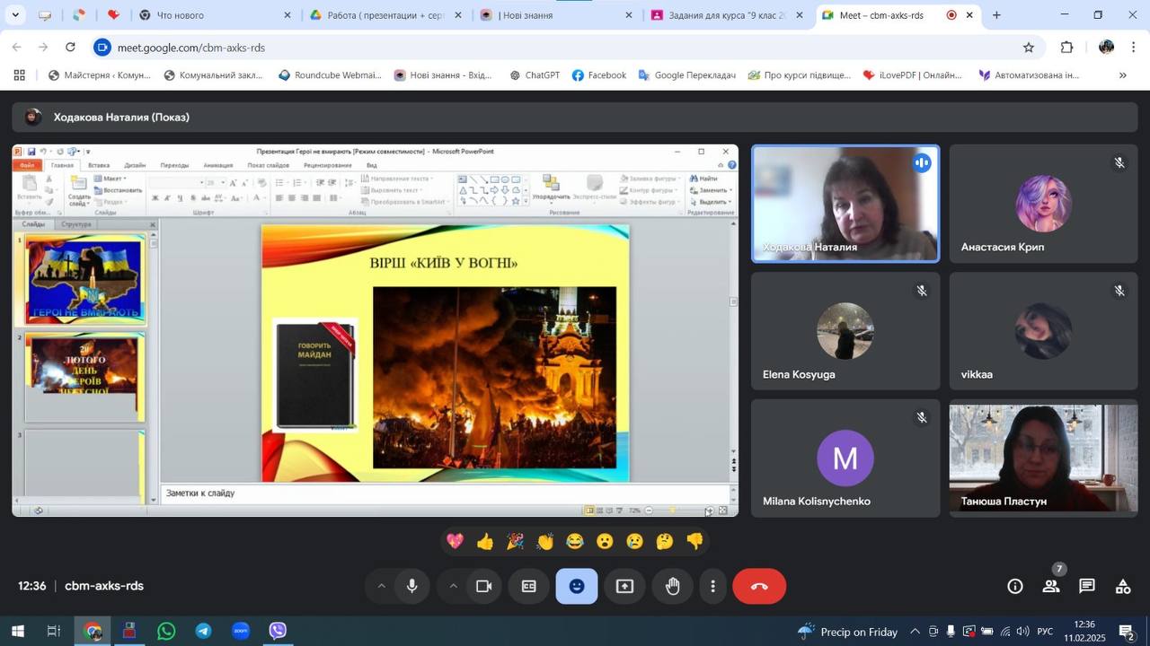The image size is (1150, 646).
Task: Select Танюша Пластун's video tile
Action: click(1043, 459)
